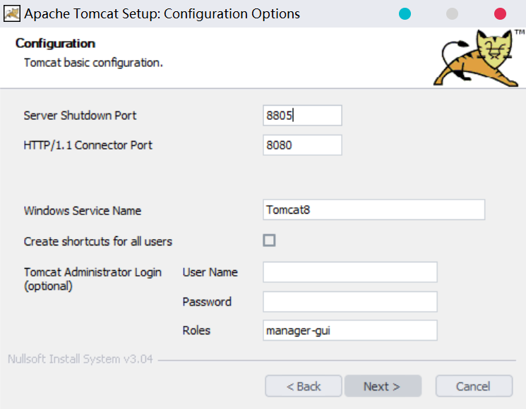Click the Server Shutdown Port label

[x=80, y=116]
